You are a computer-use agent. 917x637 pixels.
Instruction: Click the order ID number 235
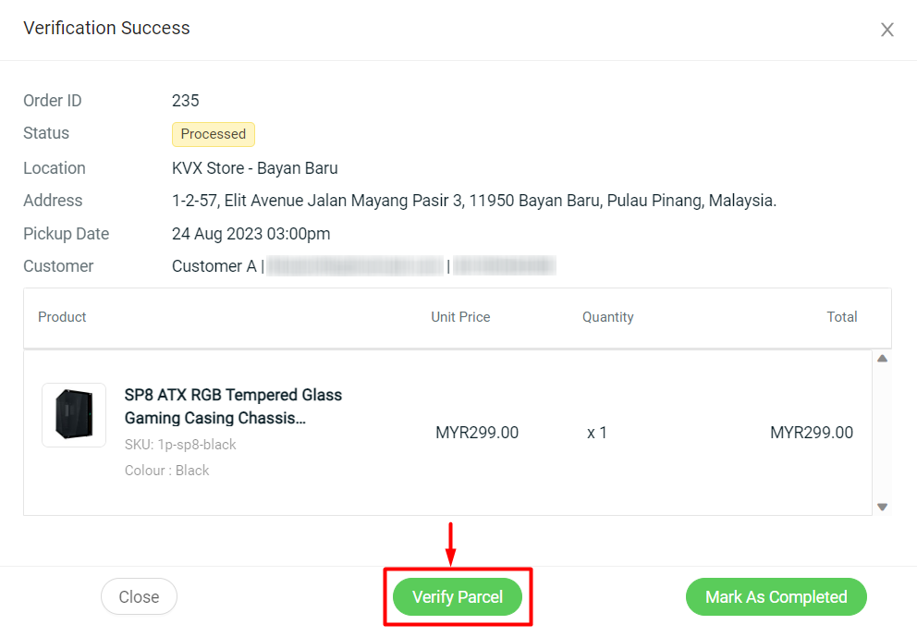coord(186,101)
